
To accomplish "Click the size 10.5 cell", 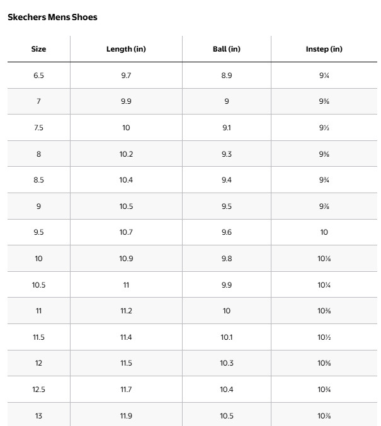I will coord(38,284).
